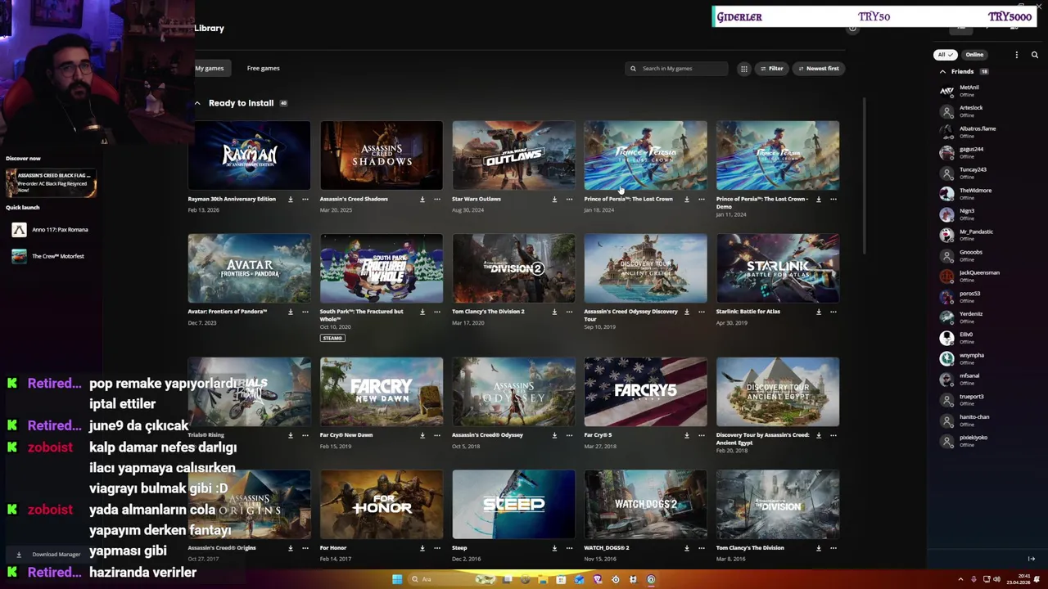The height and width of the screenshot is (589, 1048).
Task: Toggle All friends filter chip
Action: point(946,55)
